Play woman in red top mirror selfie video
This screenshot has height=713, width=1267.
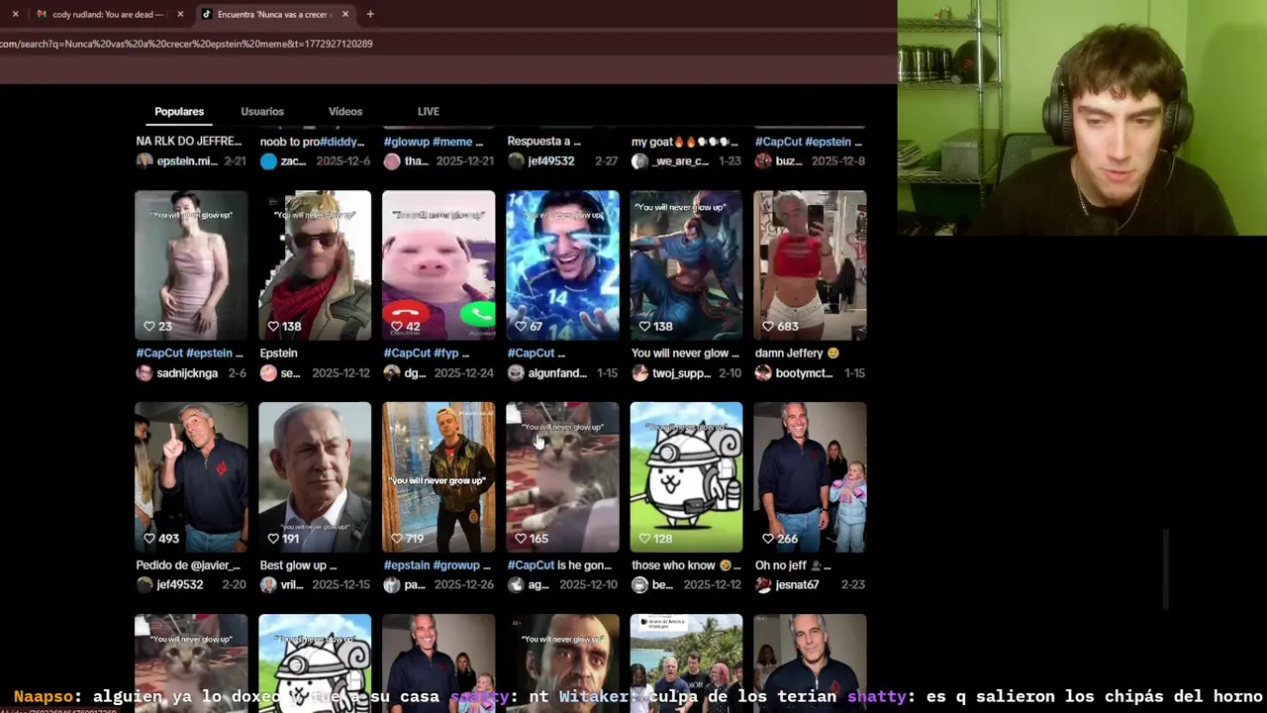coord(810,264)
